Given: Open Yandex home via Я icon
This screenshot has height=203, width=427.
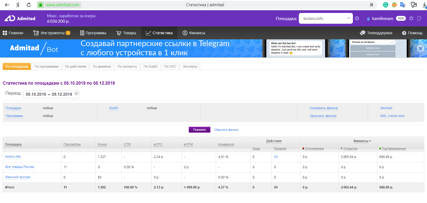Looking at the screenshot, I should pyautogui.click(x=18, y=5).
